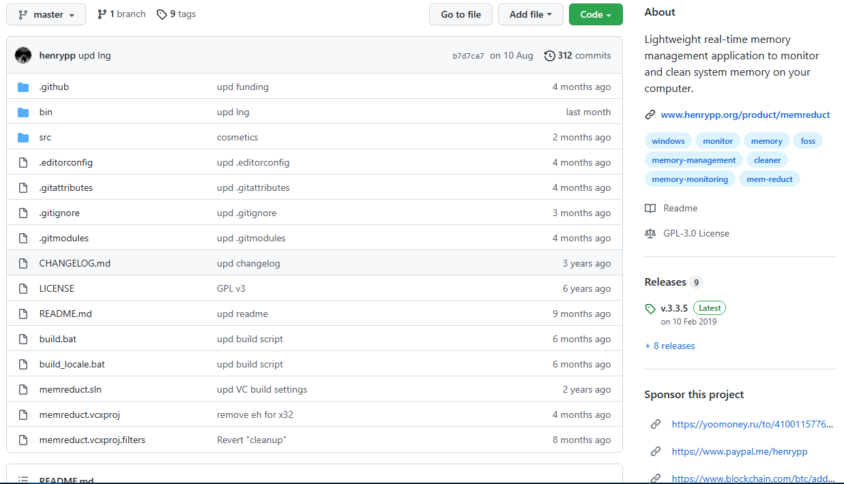Click the memreduct.sln file icon
The image size is (844, 484).
click(23, 389)
